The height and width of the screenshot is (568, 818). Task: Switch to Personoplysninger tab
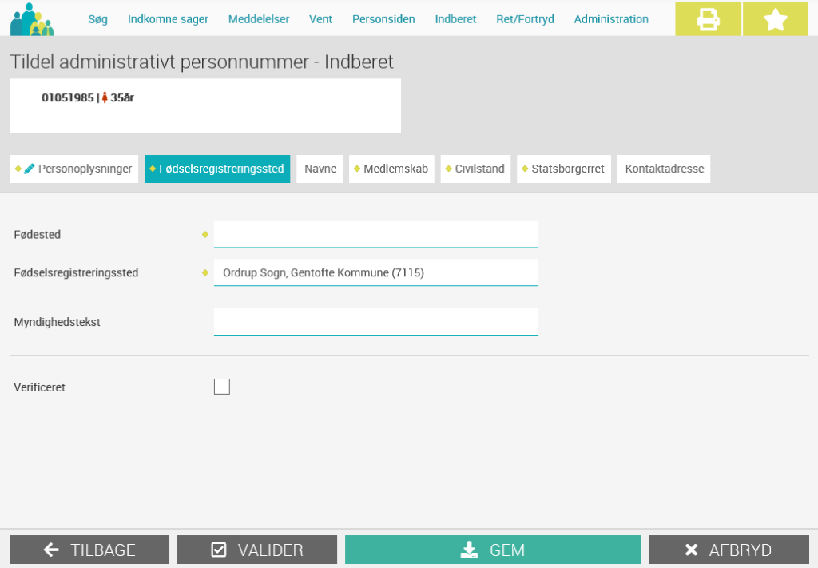point(74,169)
